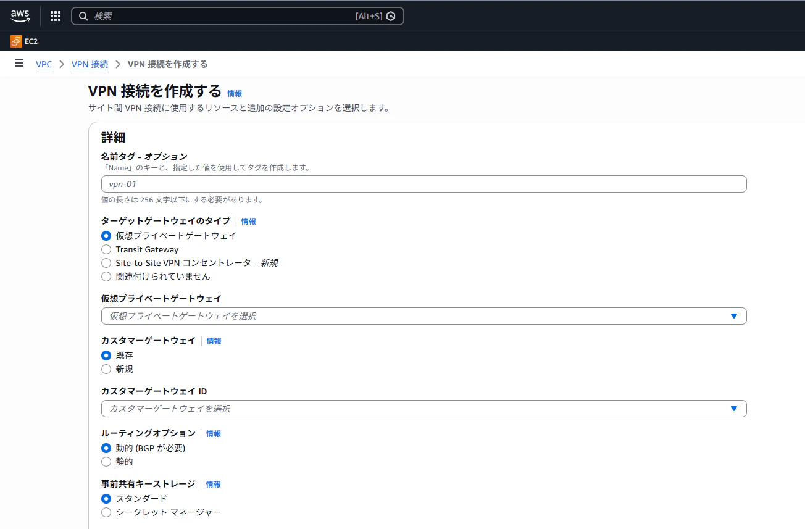The height and width of the screenshot is (529, 805).
Task: Open 情報 link for 事前共有キーストレージ
Action: (x=213, y=485)
